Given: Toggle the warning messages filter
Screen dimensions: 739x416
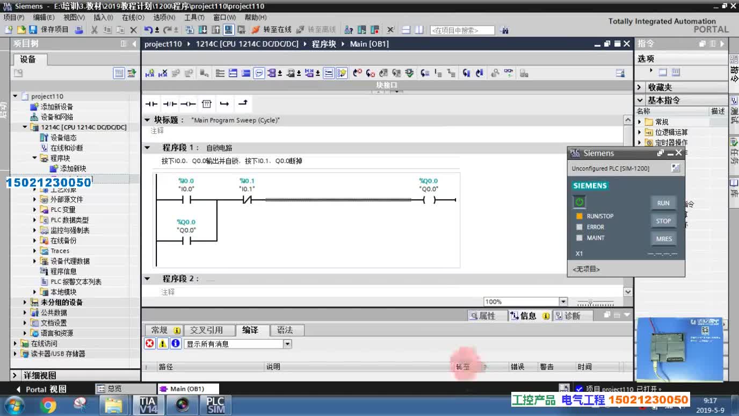Looking at the screenshot, I should [x=162, y=343].
